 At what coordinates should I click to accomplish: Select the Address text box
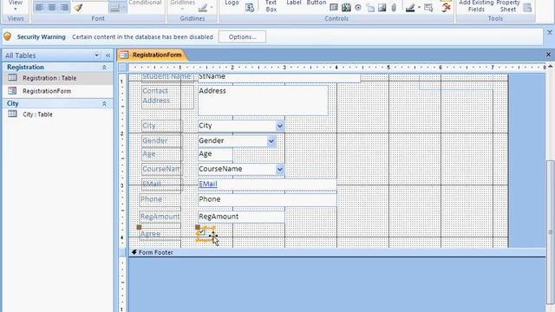coord(263,101)
